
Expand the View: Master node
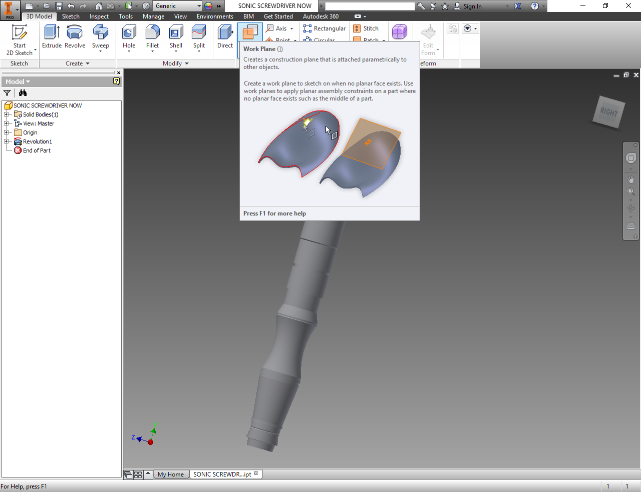click(7, 123)
